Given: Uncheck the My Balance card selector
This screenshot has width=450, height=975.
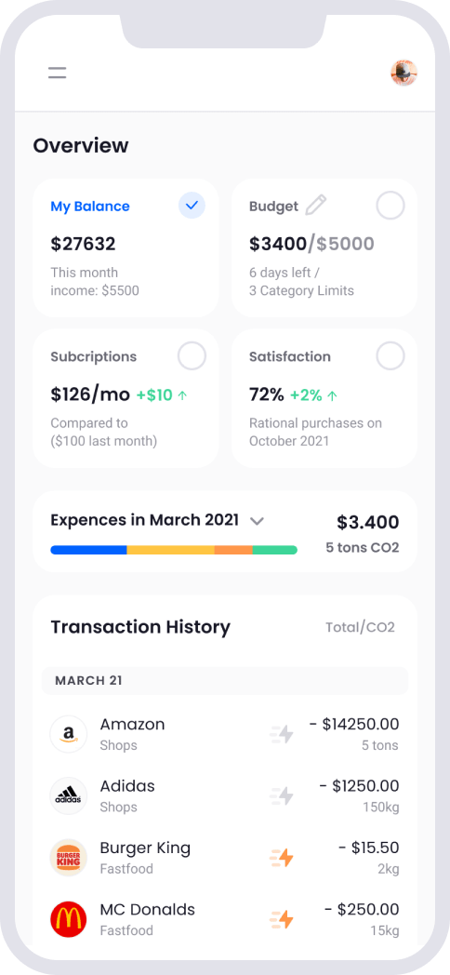Looking at the screenshot, I should 192,206.
